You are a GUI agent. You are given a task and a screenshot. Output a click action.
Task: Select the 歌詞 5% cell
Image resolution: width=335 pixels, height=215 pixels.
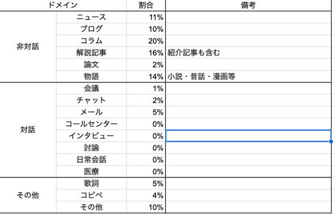point(146,183)
